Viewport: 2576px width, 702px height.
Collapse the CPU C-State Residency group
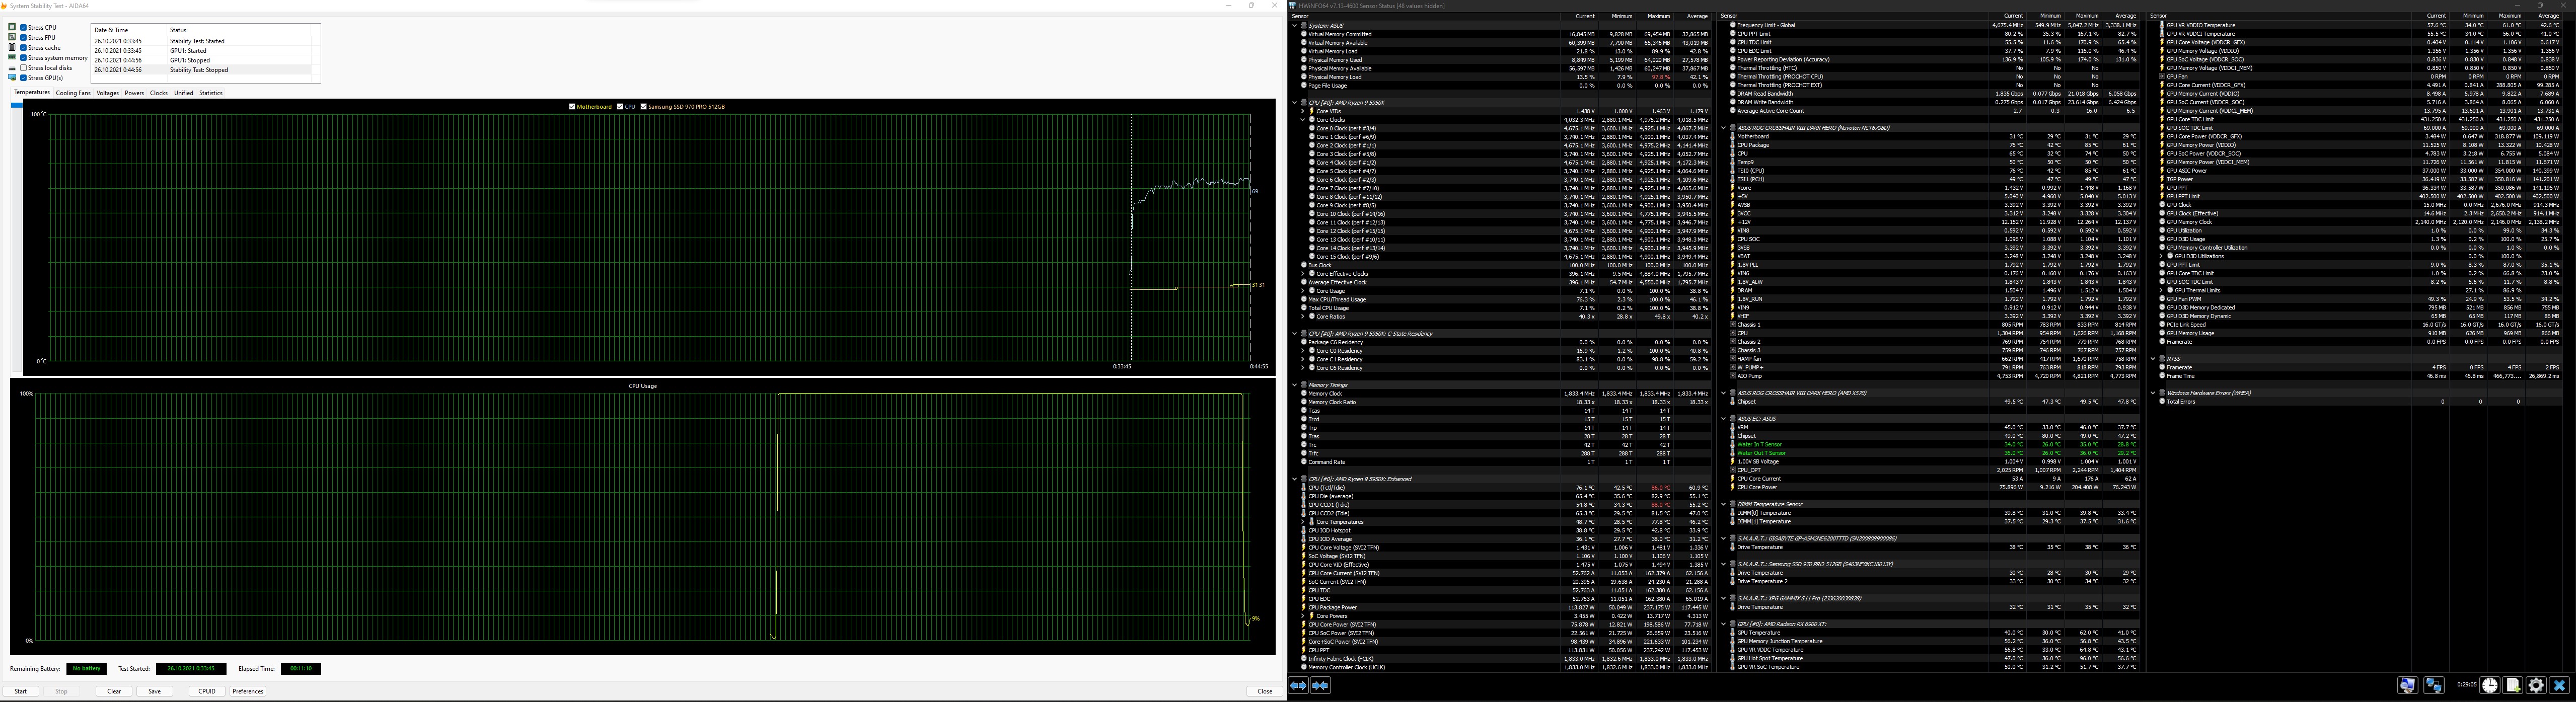click(x=1295, y=334)
